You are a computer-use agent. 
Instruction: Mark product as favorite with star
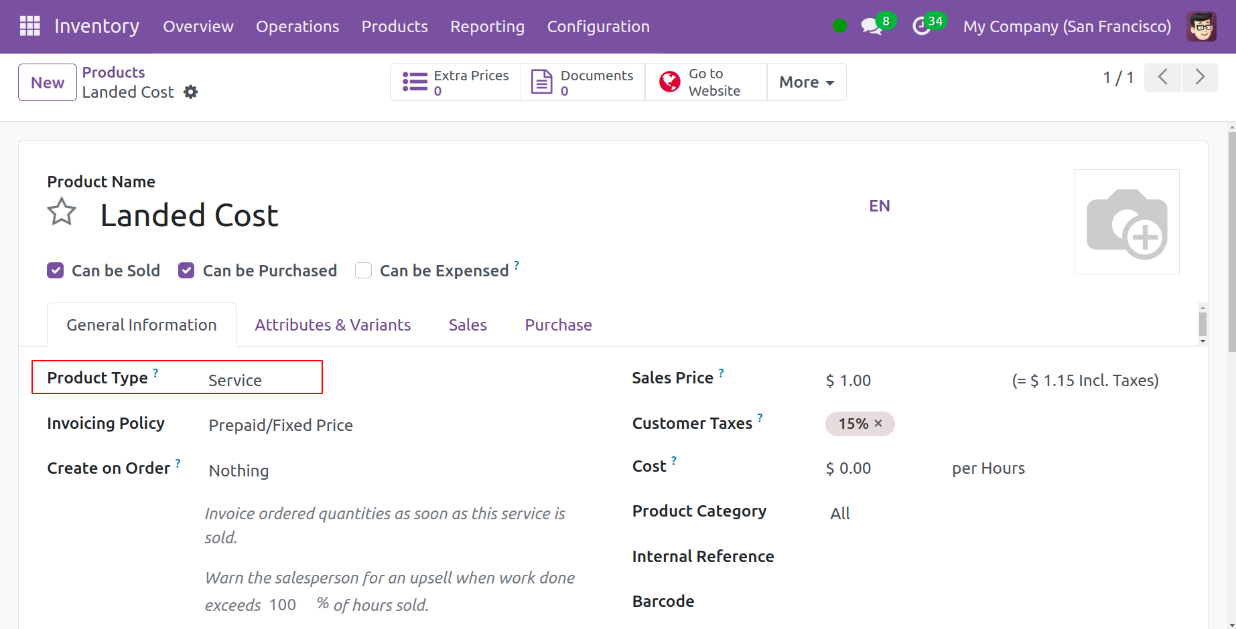[62, 213]
